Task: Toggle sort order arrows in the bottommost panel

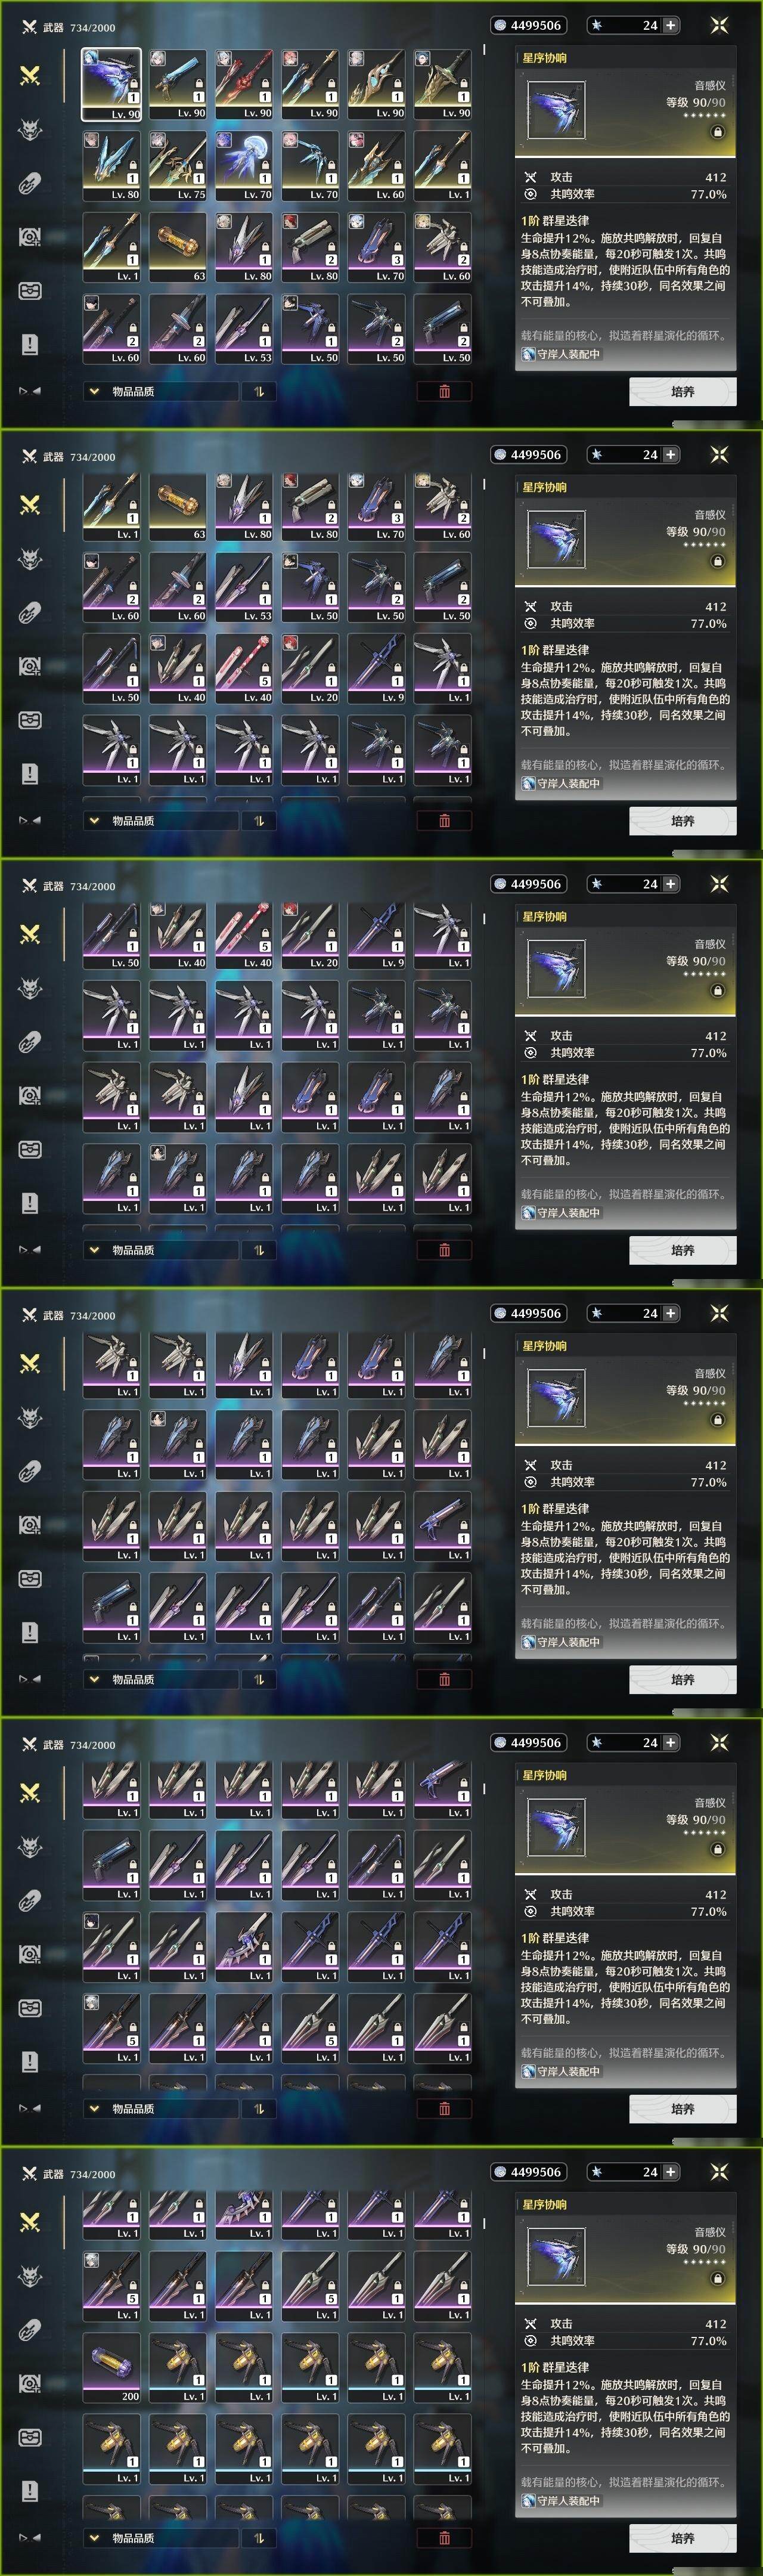Action: click(259, 2537)
